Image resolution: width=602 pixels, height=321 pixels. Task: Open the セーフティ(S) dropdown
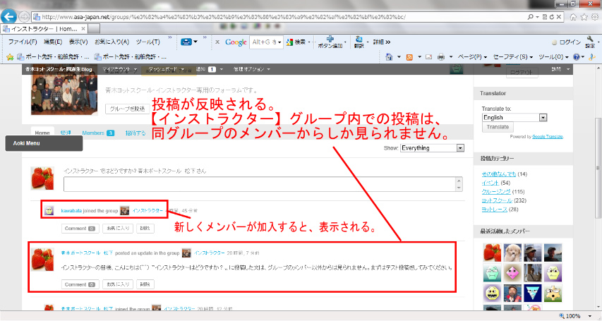512,57
